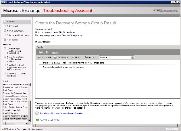Click main pane horizontal scroll left arrow

click(x=34, y=125)
